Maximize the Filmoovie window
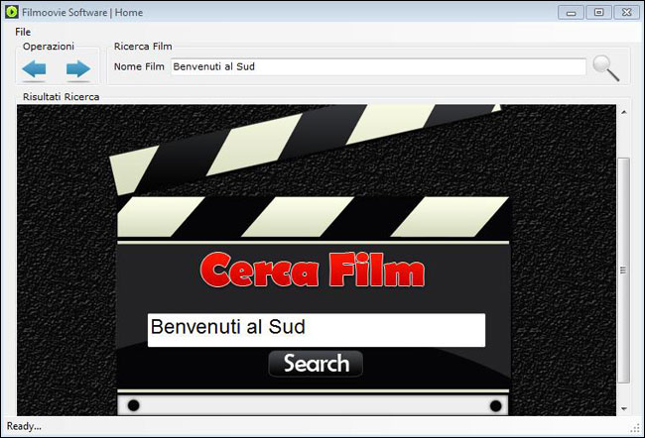 pos(598,12)
